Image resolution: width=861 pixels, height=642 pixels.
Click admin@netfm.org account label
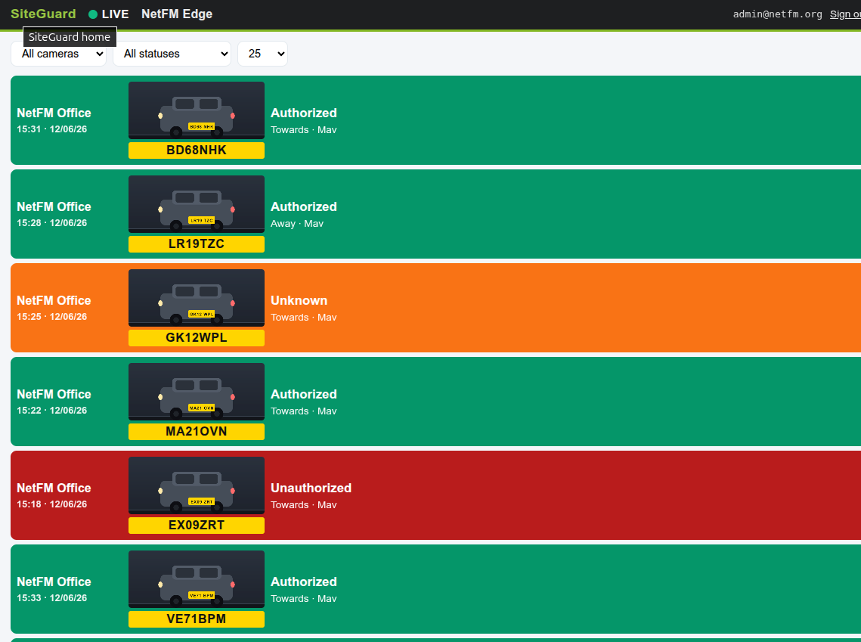click(x=777, y=14)
